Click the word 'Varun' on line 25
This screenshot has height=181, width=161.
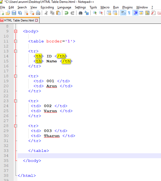[x=50, y=111]
